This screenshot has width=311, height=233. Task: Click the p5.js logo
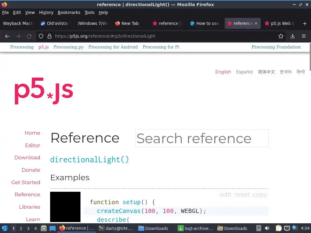tap(44, 90)
